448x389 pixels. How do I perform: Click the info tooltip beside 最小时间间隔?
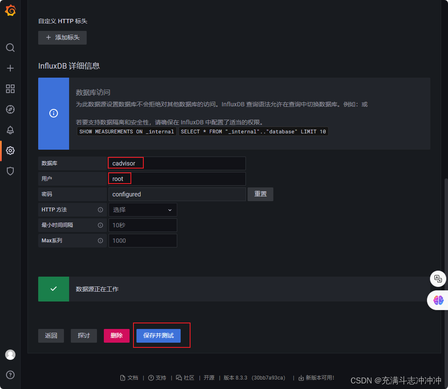click(101, 225)
